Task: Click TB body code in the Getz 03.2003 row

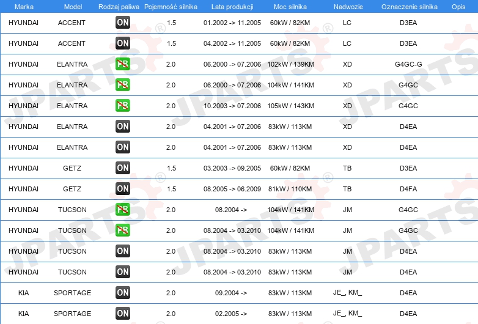Action: click(347, 168)
